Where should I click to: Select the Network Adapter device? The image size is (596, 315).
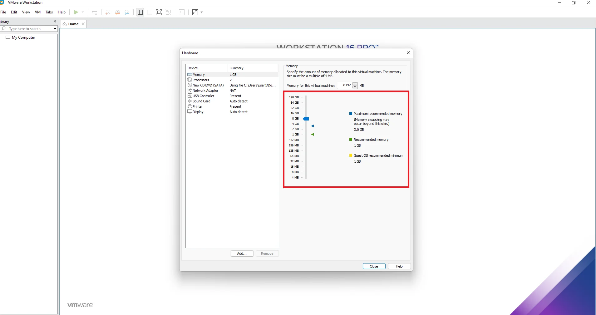coord(205,91)
